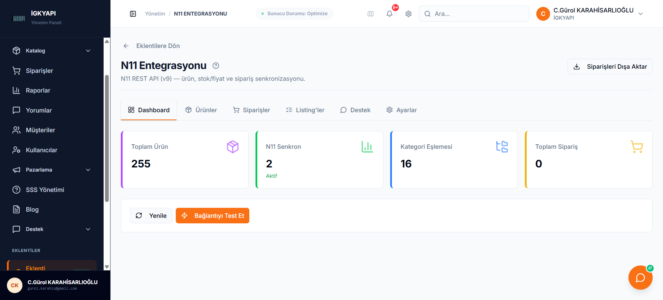Click the 9+ notification count badge
Image resolution: width=663 pixels, height=300 pixels.
click(395, 8)
